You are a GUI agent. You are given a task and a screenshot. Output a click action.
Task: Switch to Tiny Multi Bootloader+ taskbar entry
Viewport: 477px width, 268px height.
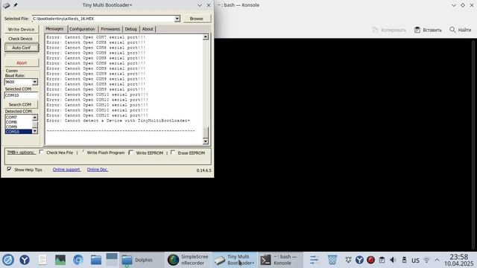coord(235,260)
